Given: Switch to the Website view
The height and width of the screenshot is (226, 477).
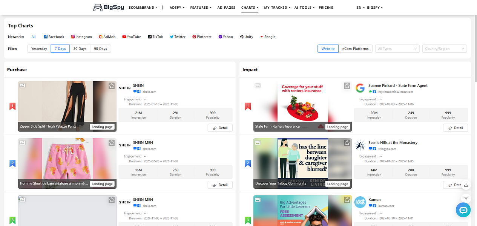Looking at the screenshot, I should click(x=328, y=49).
